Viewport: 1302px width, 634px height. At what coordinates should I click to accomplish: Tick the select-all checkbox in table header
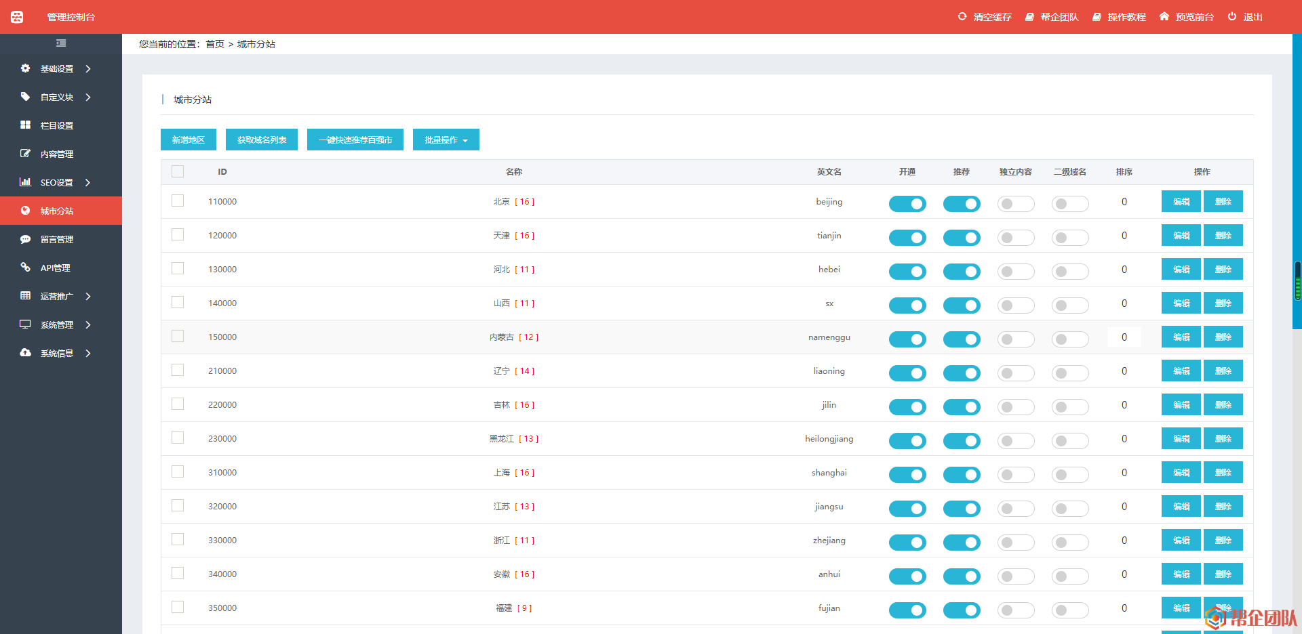178,171
